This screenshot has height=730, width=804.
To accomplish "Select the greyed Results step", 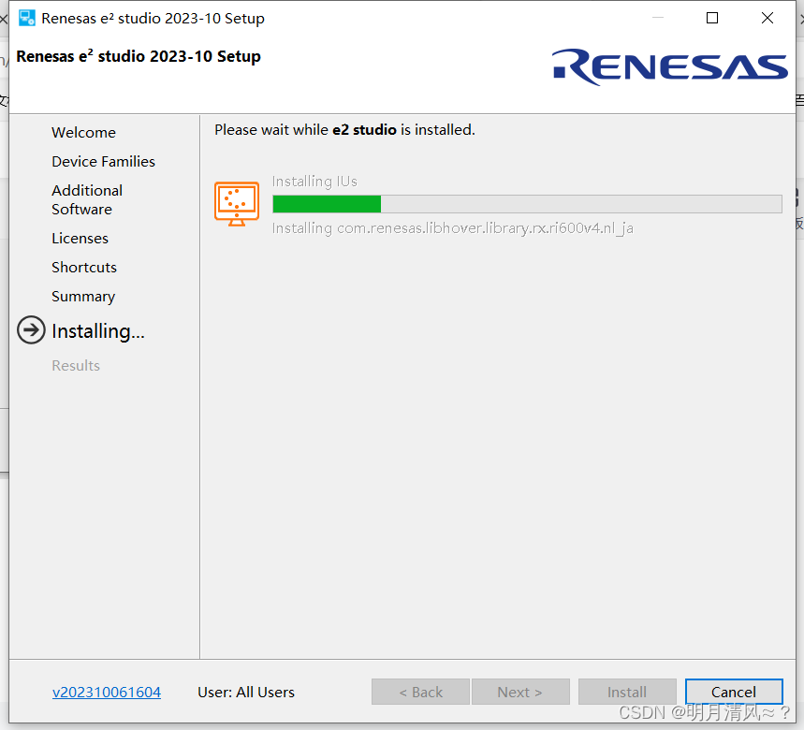I will (x=76, y=366).
